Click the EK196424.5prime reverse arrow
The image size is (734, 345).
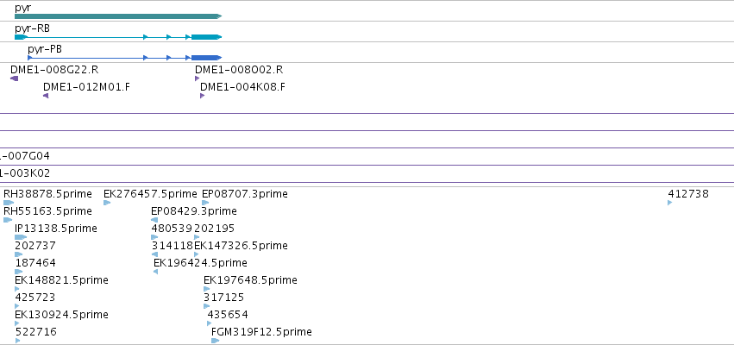tap(156, 272)
